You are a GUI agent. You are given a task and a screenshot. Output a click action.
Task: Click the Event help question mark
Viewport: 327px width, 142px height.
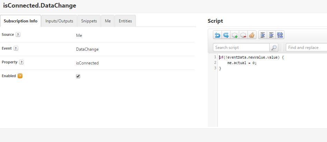(x=16, y=48)
